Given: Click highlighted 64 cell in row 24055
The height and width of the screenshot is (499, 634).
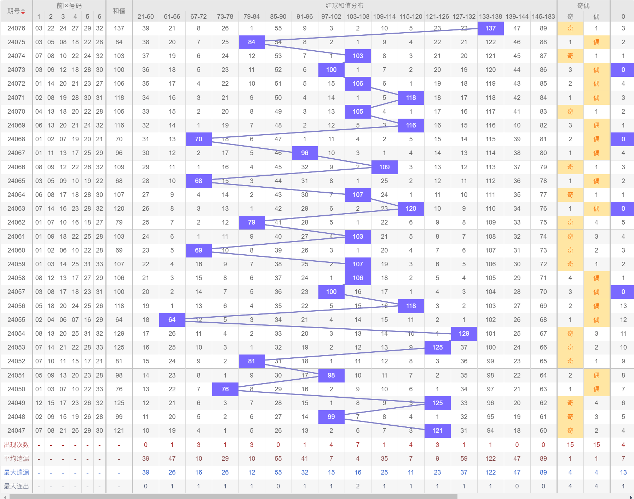Looking at the screenshot, I should click(172, 320).
